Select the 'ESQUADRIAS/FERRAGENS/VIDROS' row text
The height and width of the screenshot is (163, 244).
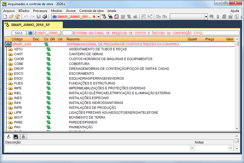96,79
